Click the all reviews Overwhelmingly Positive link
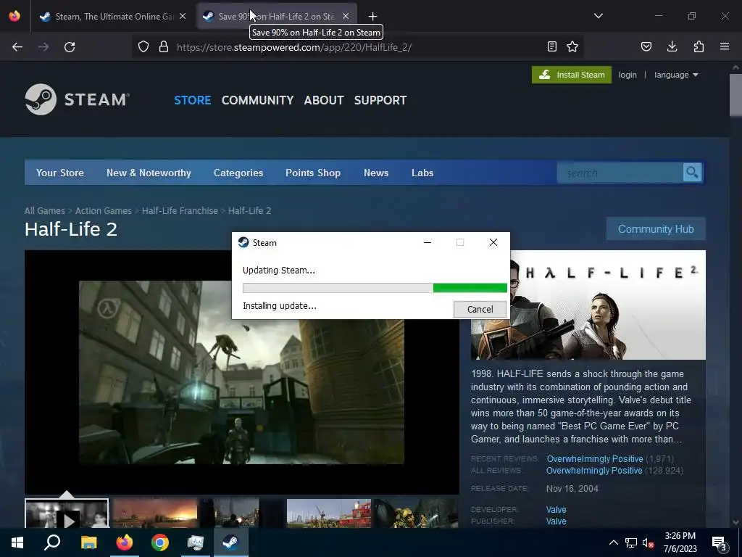This screenshot has height=557, width=742. point(594,471)
